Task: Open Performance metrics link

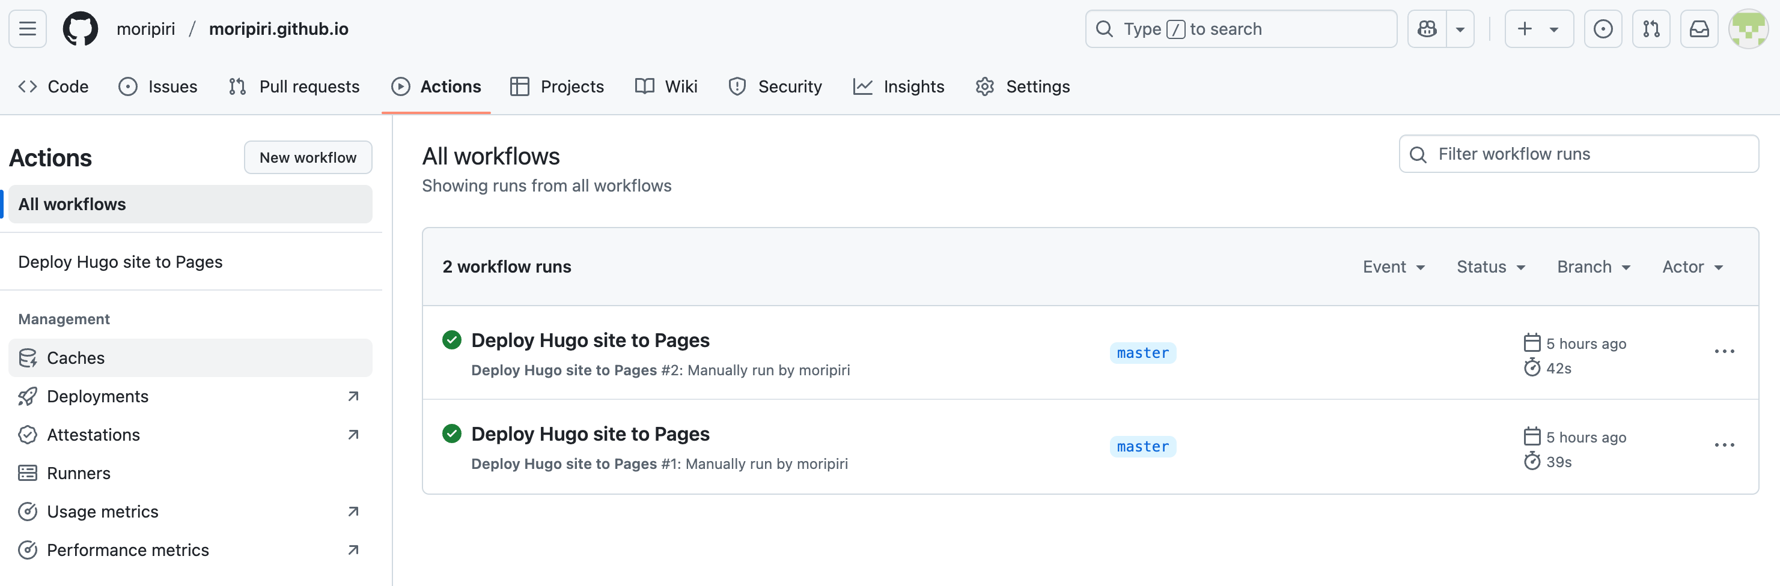Action: click(x=190, y=550)
